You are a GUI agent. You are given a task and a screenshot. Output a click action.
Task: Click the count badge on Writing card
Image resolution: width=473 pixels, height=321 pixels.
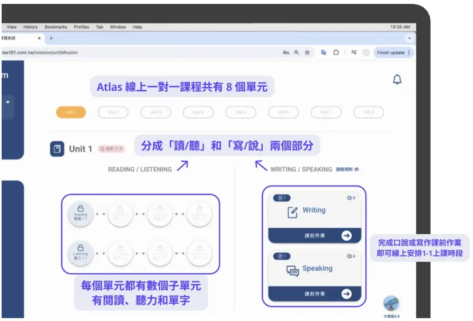tap(282, 198)
